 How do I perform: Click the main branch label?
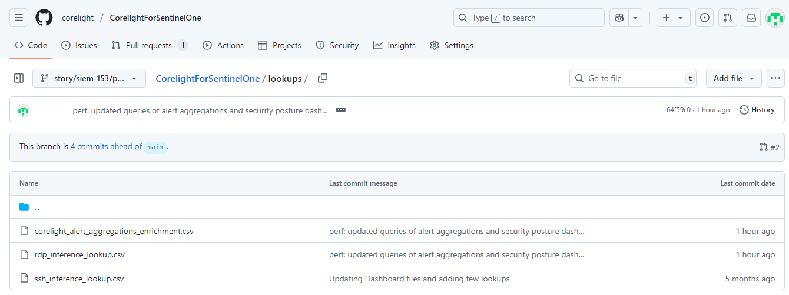pyautogui.click(x=155, y=147)
